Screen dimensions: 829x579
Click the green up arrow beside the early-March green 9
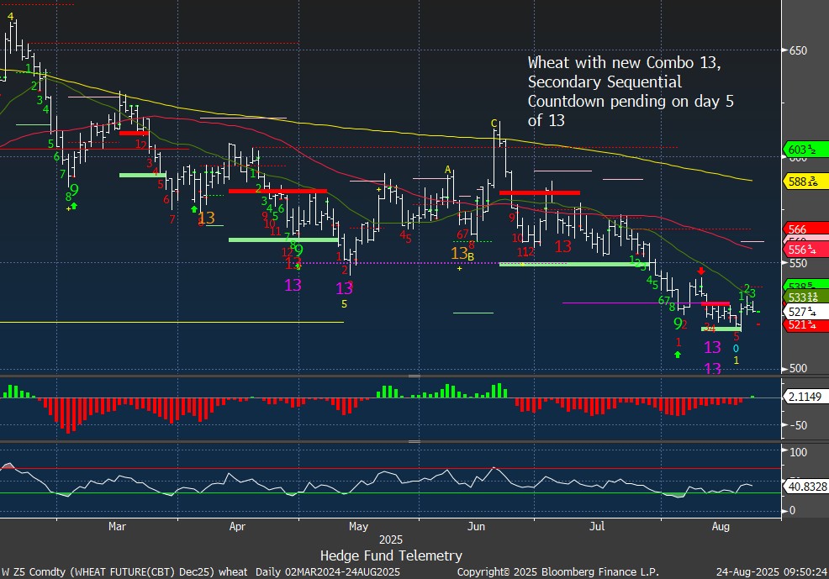point(73,205)
